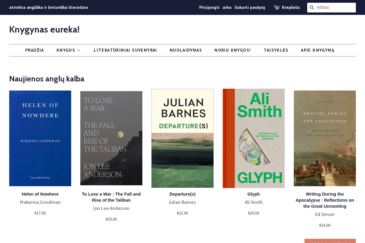This screenshot has height=243, width=365.
Task: View Writing During the Apocalypse cover
Action: click(325, 138)
